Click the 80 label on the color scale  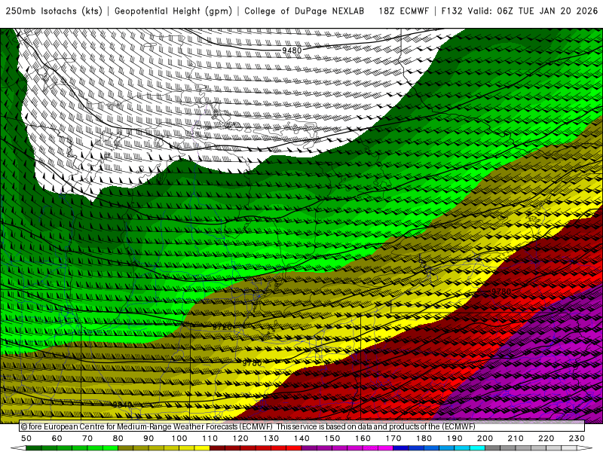(x=118, y=438)
